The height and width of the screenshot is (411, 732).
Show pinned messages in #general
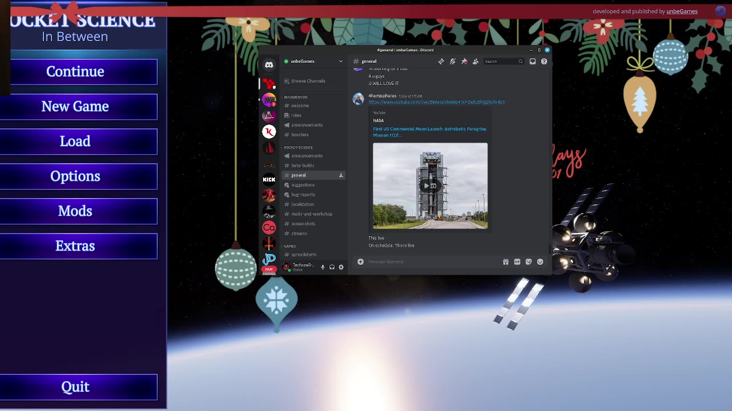pos(464,61)
